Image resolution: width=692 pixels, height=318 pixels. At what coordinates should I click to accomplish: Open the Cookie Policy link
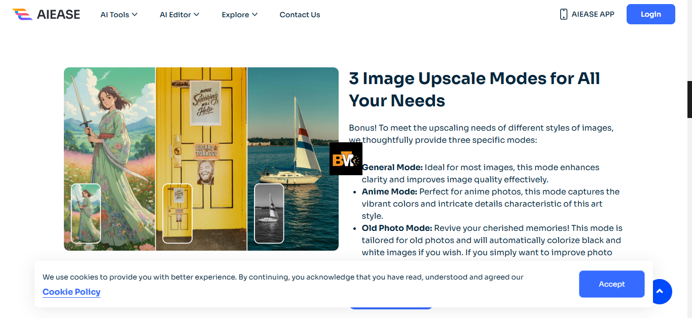tap(71, 292)
